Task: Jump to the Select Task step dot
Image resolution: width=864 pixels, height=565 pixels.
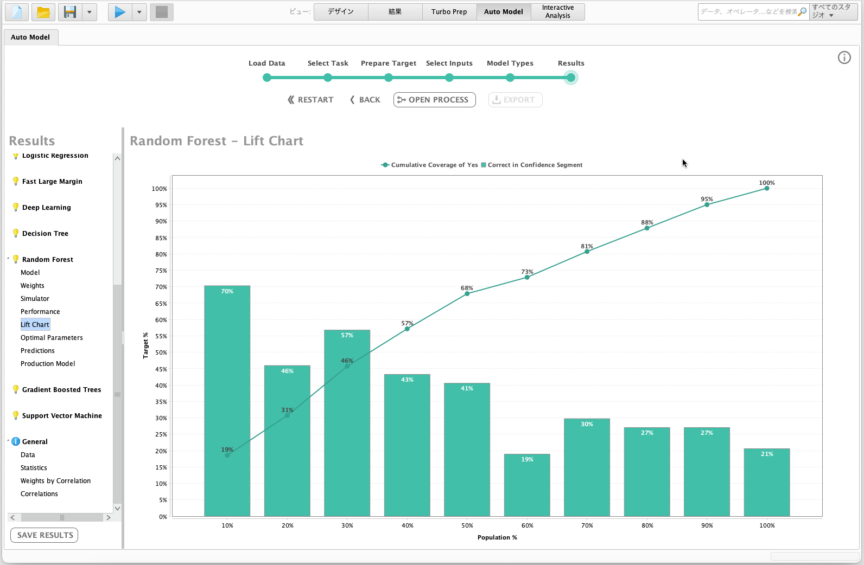Action: pos(328,78)
